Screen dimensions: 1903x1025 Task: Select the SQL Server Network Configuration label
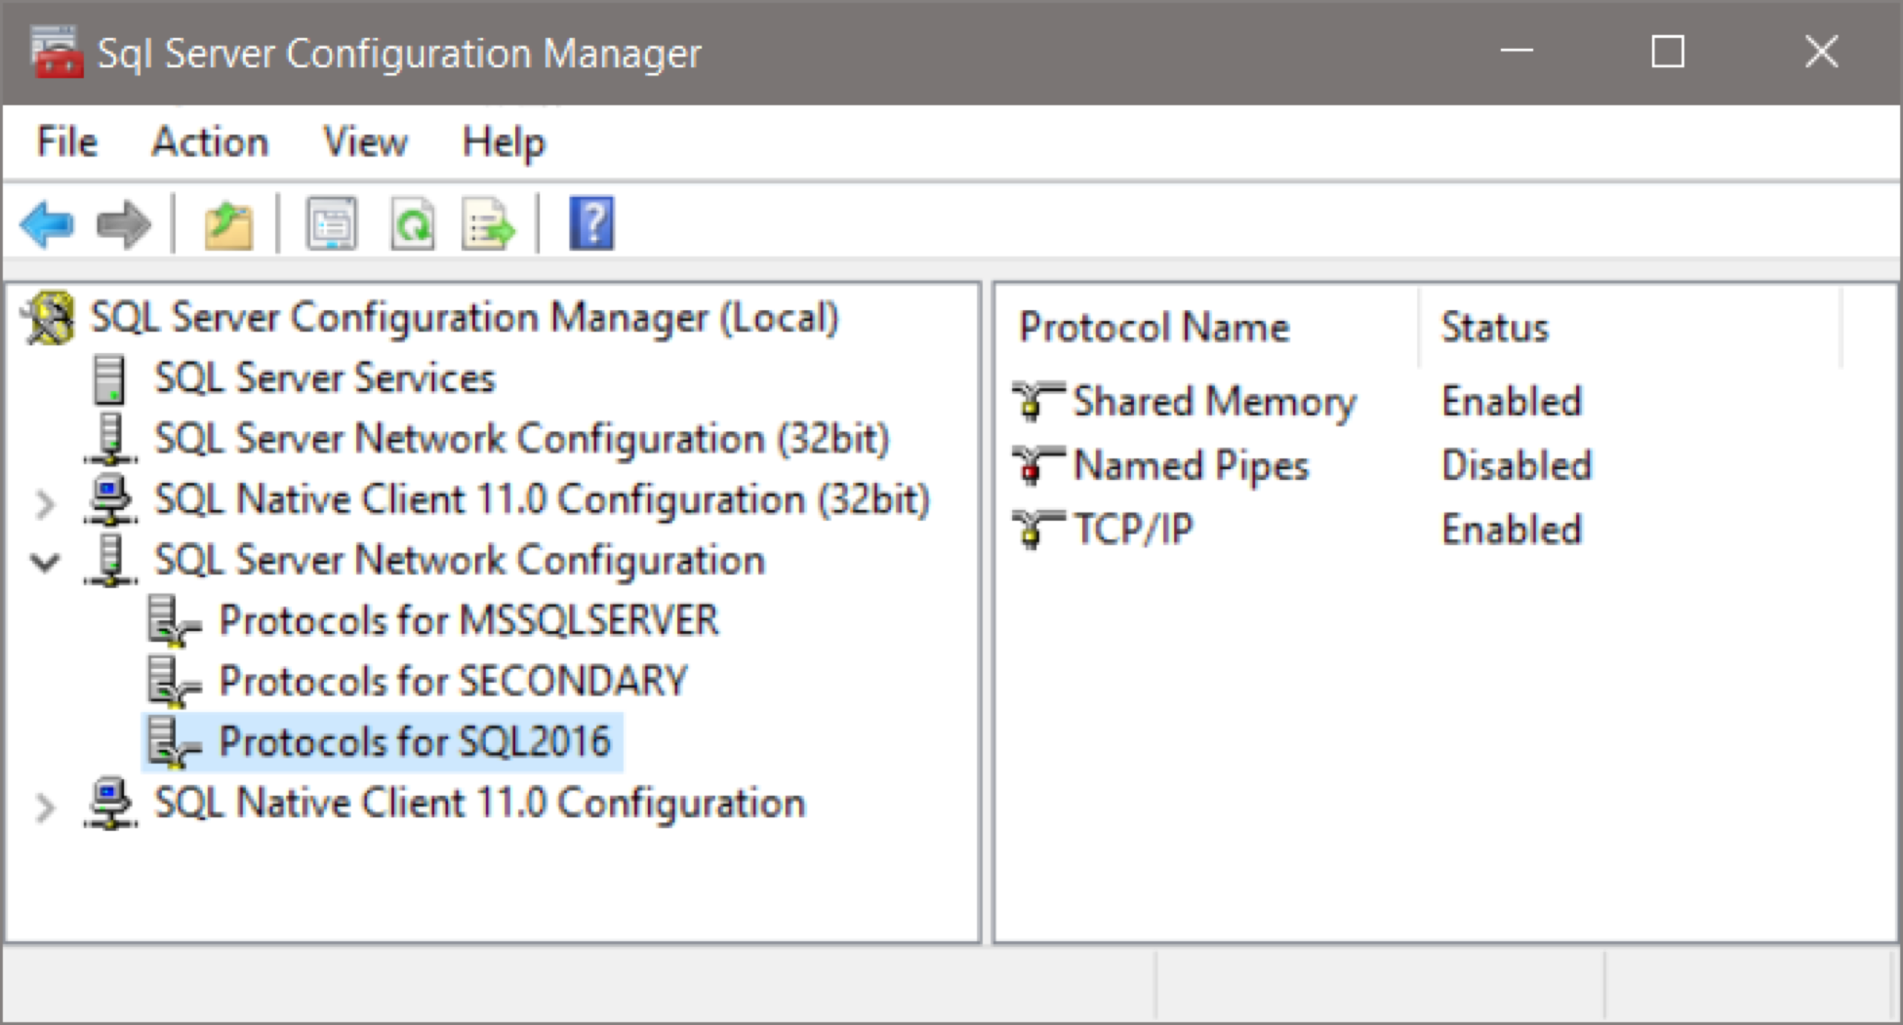[460, 561]
